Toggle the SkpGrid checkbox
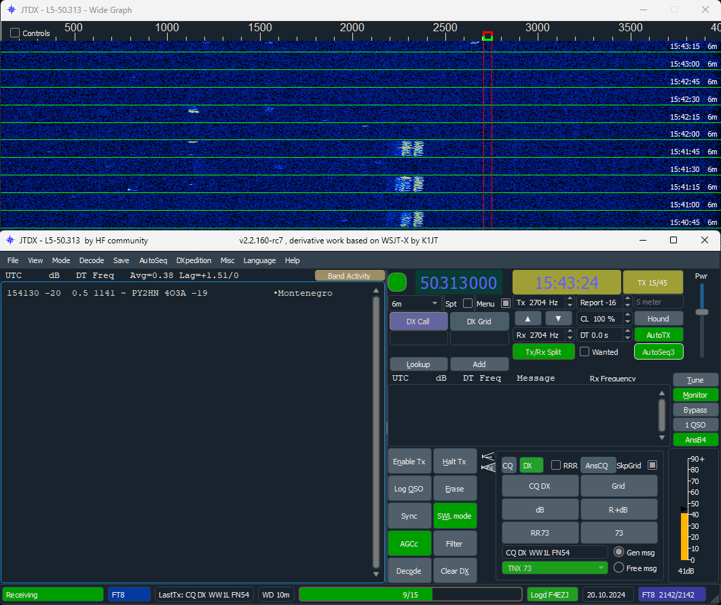This screenshot has width=721, height=605. 652,465
